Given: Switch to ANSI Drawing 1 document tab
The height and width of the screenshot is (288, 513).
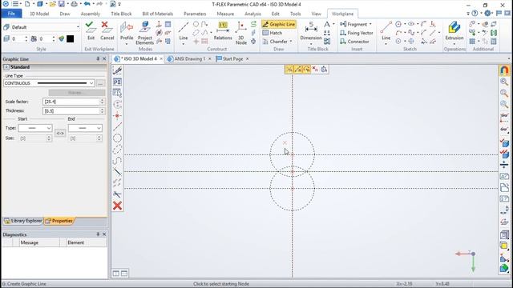Looking at the screenshot, I should [189, 58].
